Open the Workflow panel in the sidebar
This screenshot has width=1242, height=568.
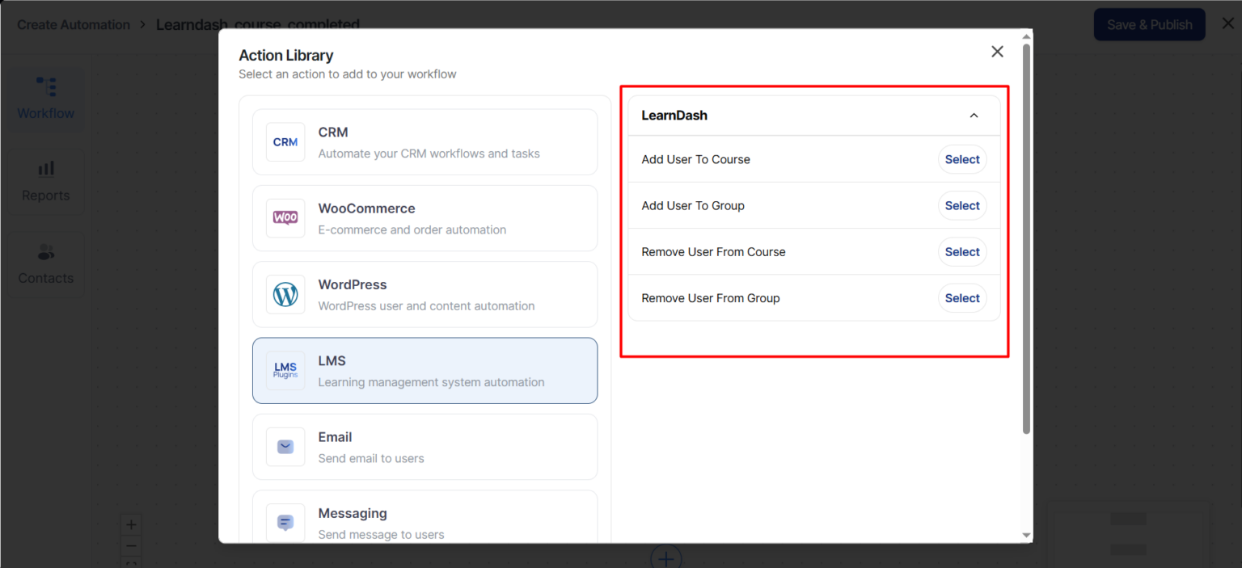pyautogui.click(x=45, y=97)
